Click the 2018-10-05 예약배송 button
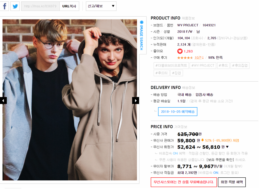This screenshot has height=189, width=259. [178, 112]
